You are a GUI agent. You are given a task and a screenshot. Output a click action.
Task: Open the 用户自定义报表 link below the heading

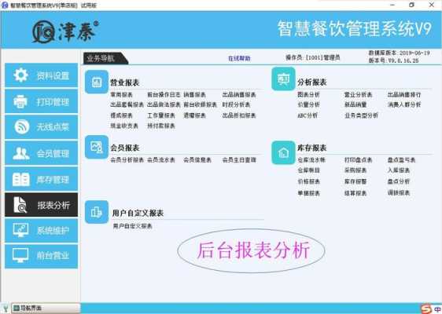[132, 226]
